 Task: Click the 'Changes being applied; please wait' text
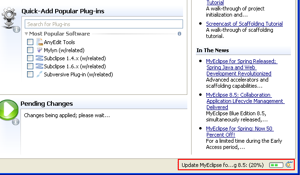coord(67,115)
